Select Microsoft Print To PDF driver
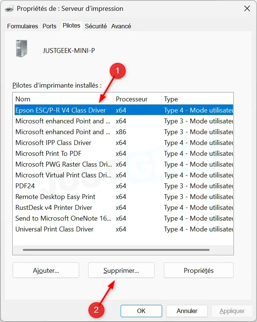Screen dimensions: 257x322 coord(124,154)
